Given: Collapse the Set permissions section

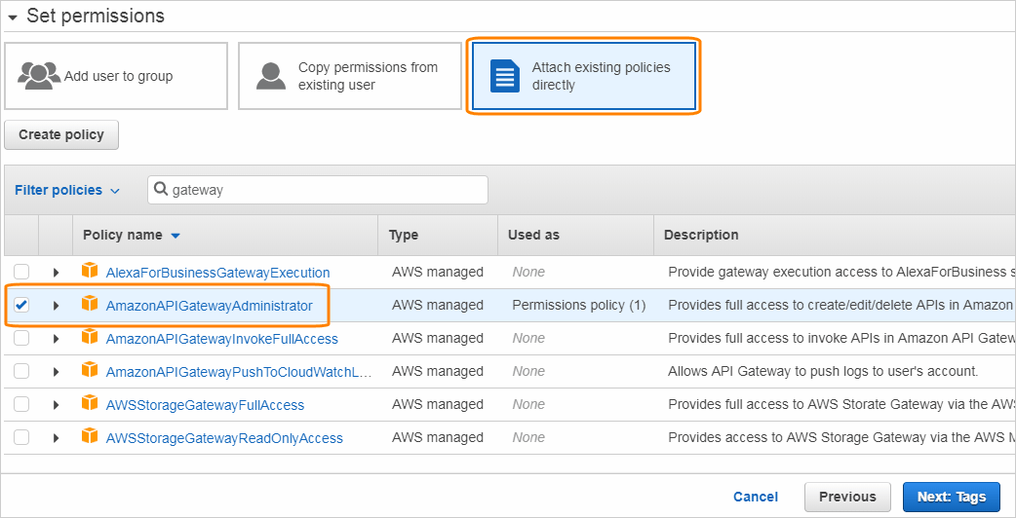Looking at the screenshot, I should click(x=13, y=17).
